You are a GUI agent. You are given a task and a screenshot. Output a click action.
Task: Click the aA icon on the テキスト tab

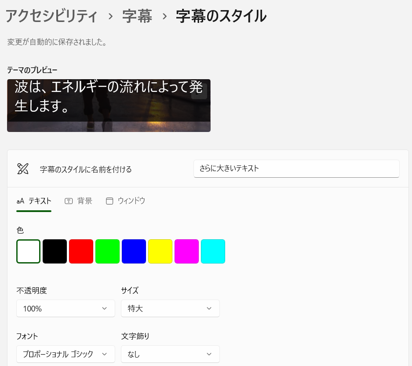click(20, 201)
